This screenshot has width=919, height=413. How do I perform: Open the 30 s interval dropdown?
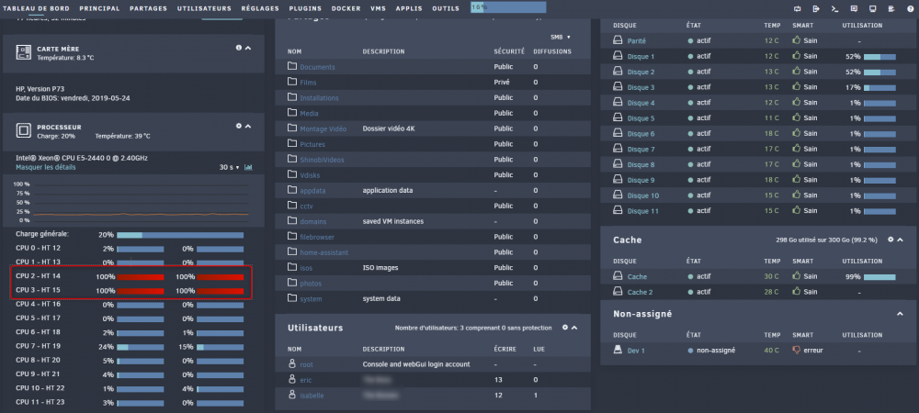pos(229,167)
